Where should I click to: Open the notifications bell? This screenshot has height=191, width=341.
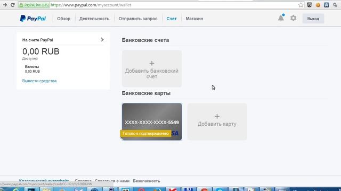(281, 18)
